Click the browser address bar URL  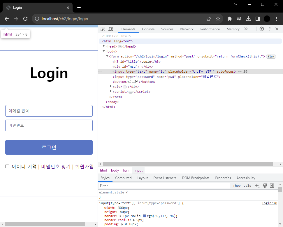click(65, 19)
